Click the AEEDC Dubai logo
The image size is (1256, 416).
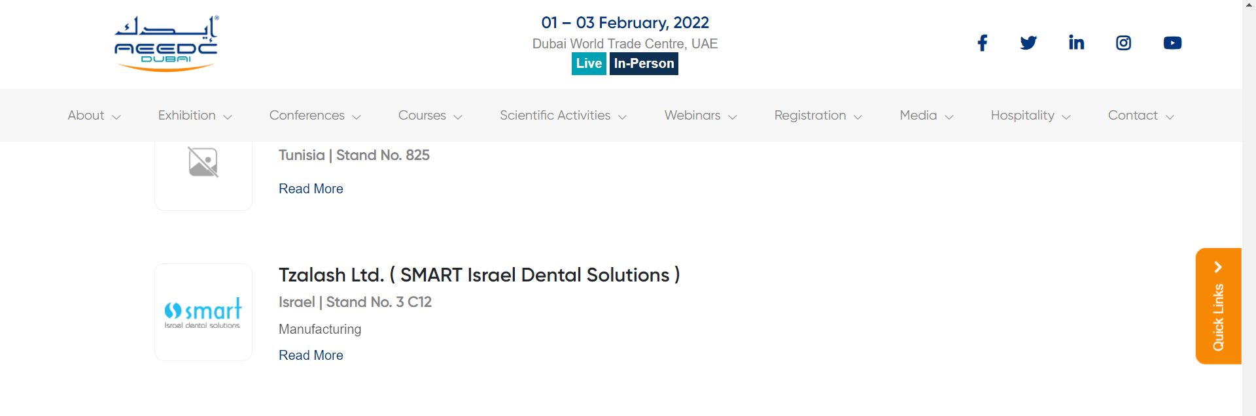[166, 44]
